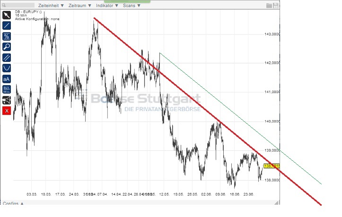Open the Zeiteinheit dropdown menu
This screenshot has width=342, height=217.
pyautogui.click(x=51, y=6)
